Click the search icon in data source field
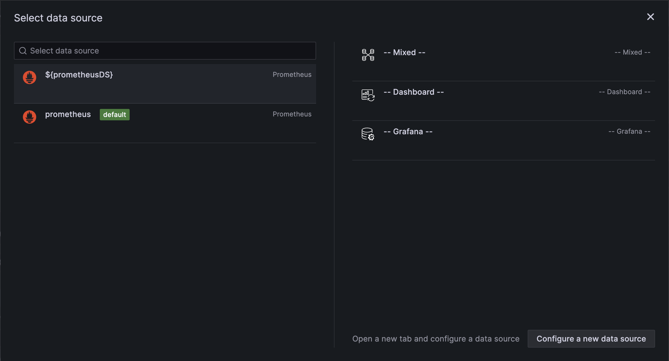 coord(23,50)
